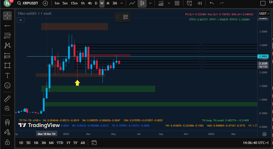Open the Indicators button in top toolbar

point(161,3)
